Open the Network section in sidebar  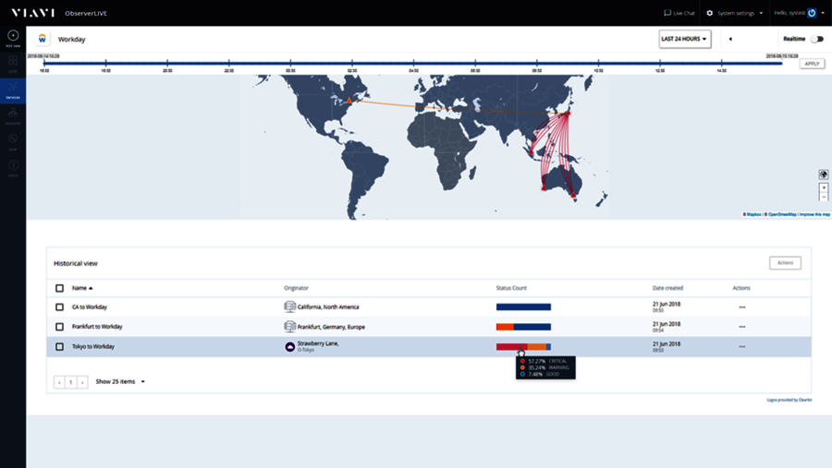pyautogui.click(x=13, y=114)
